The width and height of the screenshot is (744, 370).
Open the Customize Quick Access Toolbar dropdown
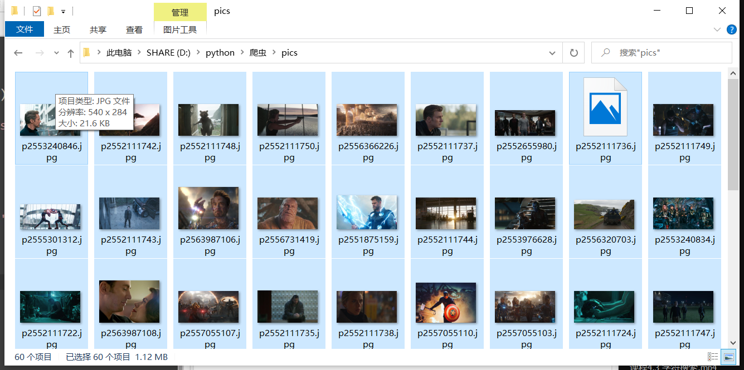point(64,11)
